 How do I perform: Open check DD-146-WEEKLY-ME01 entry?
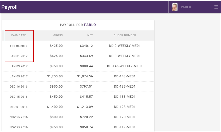tap(125, 66)
